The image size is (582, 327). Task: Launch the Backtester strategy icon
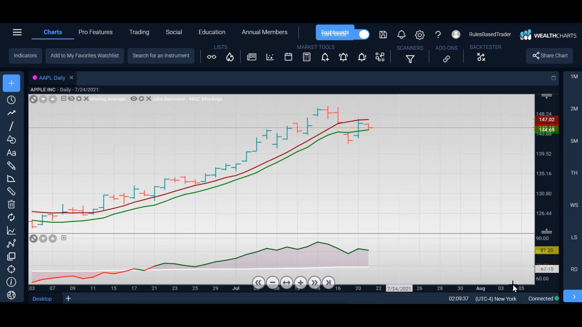click(x=481, y=57)
